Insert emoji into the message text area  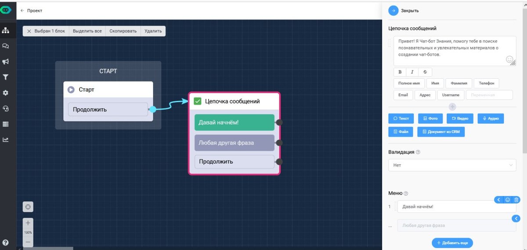pos(509,59)
